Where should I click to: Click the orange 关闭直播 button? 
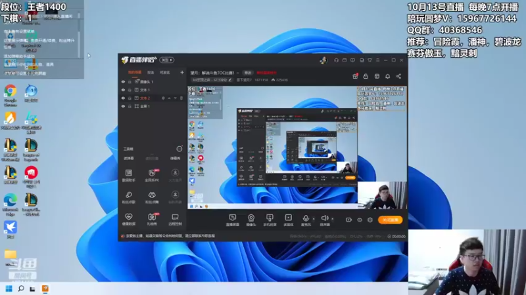390,220
